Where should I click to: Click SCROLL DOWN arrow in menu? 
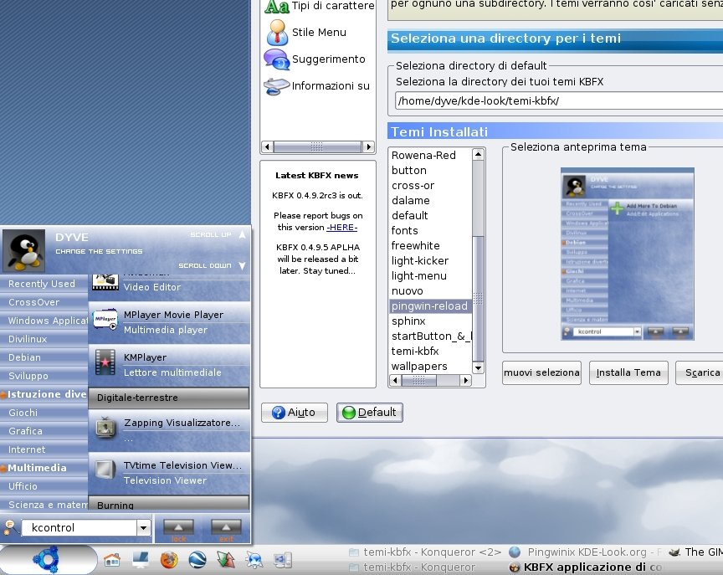(x=242, y=265)
